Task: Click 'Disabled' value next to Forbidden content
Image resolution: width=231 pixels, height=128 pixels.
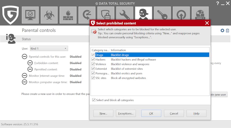Action: point(75,63)
